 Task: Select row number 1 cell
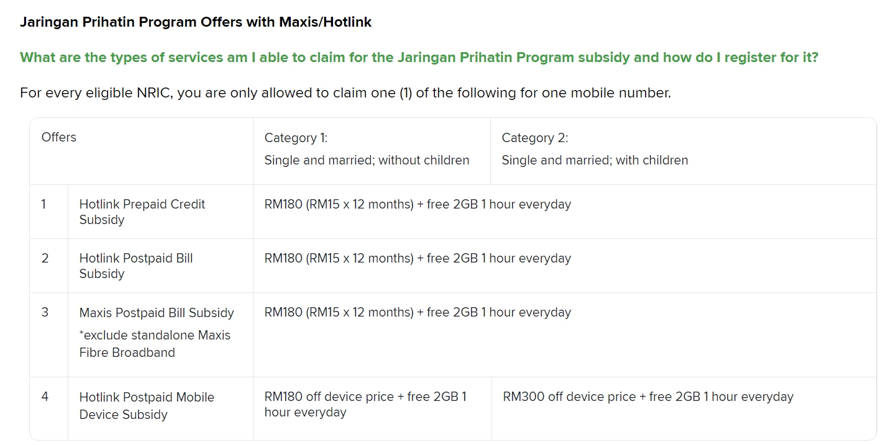tap(49, 212)
